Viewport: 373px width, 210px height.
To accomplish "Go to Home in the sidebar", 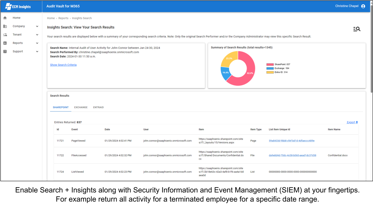I will click(x=17, y=18).
